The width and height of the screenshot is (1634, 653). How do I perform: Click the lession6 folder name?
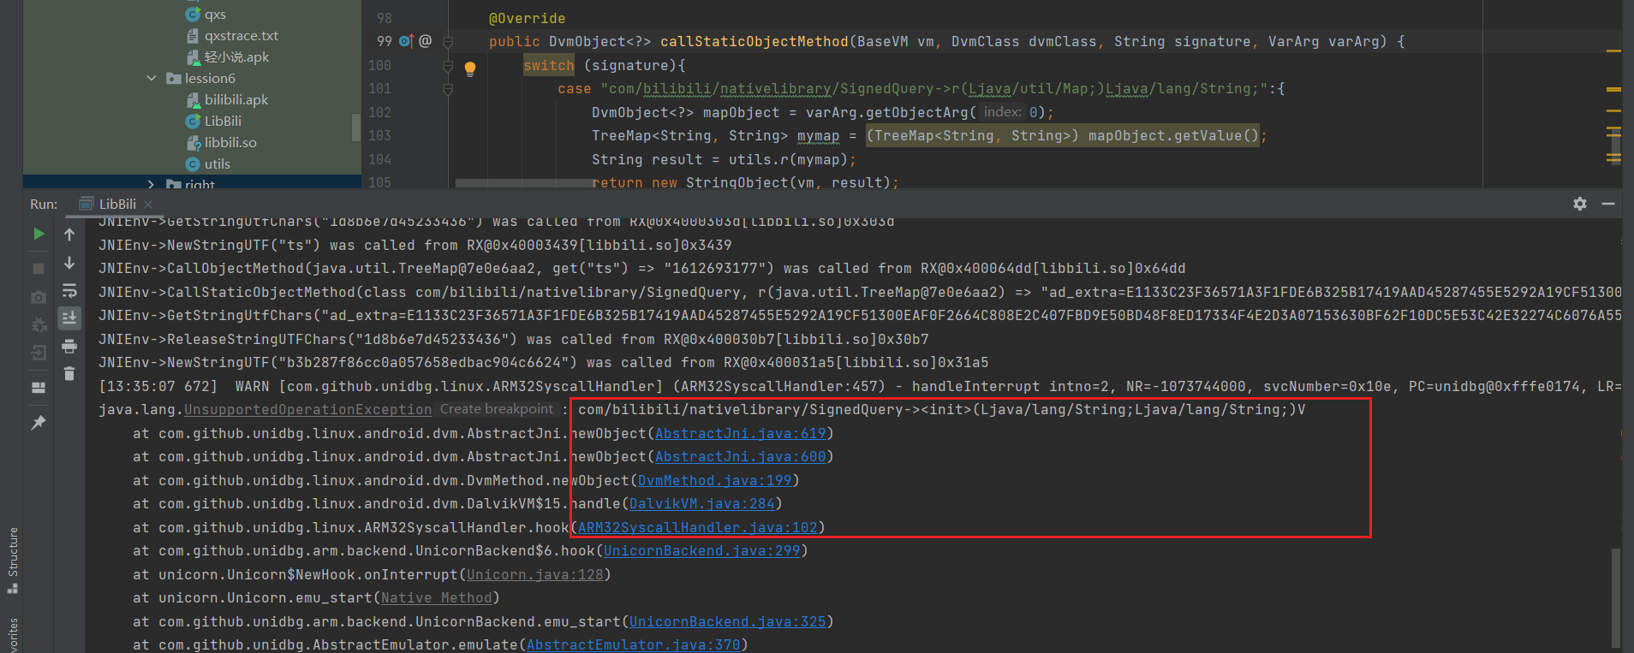pyautogui.click(x=210, y=78)
